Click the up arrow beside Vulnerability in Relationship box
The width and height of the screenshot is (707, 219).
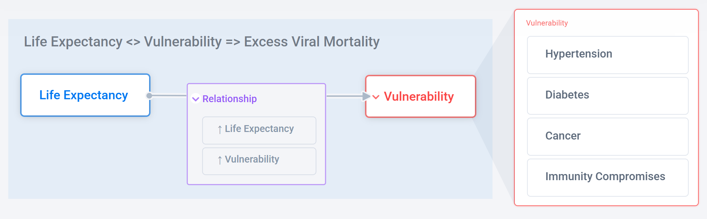pos(220,160)
